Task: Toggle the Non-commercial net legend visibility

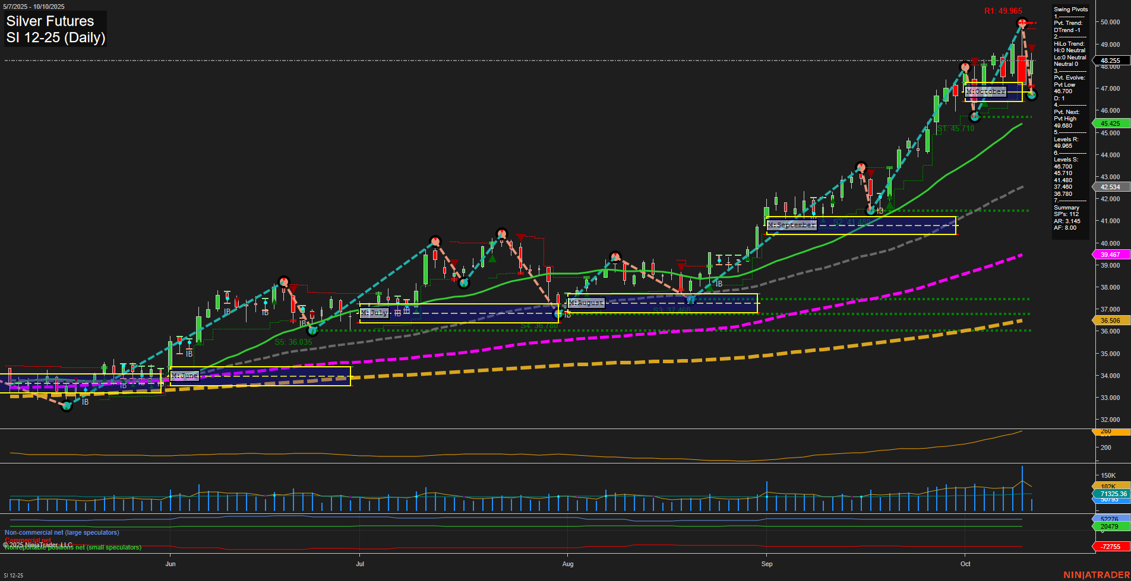Action: tap(59, 532)
